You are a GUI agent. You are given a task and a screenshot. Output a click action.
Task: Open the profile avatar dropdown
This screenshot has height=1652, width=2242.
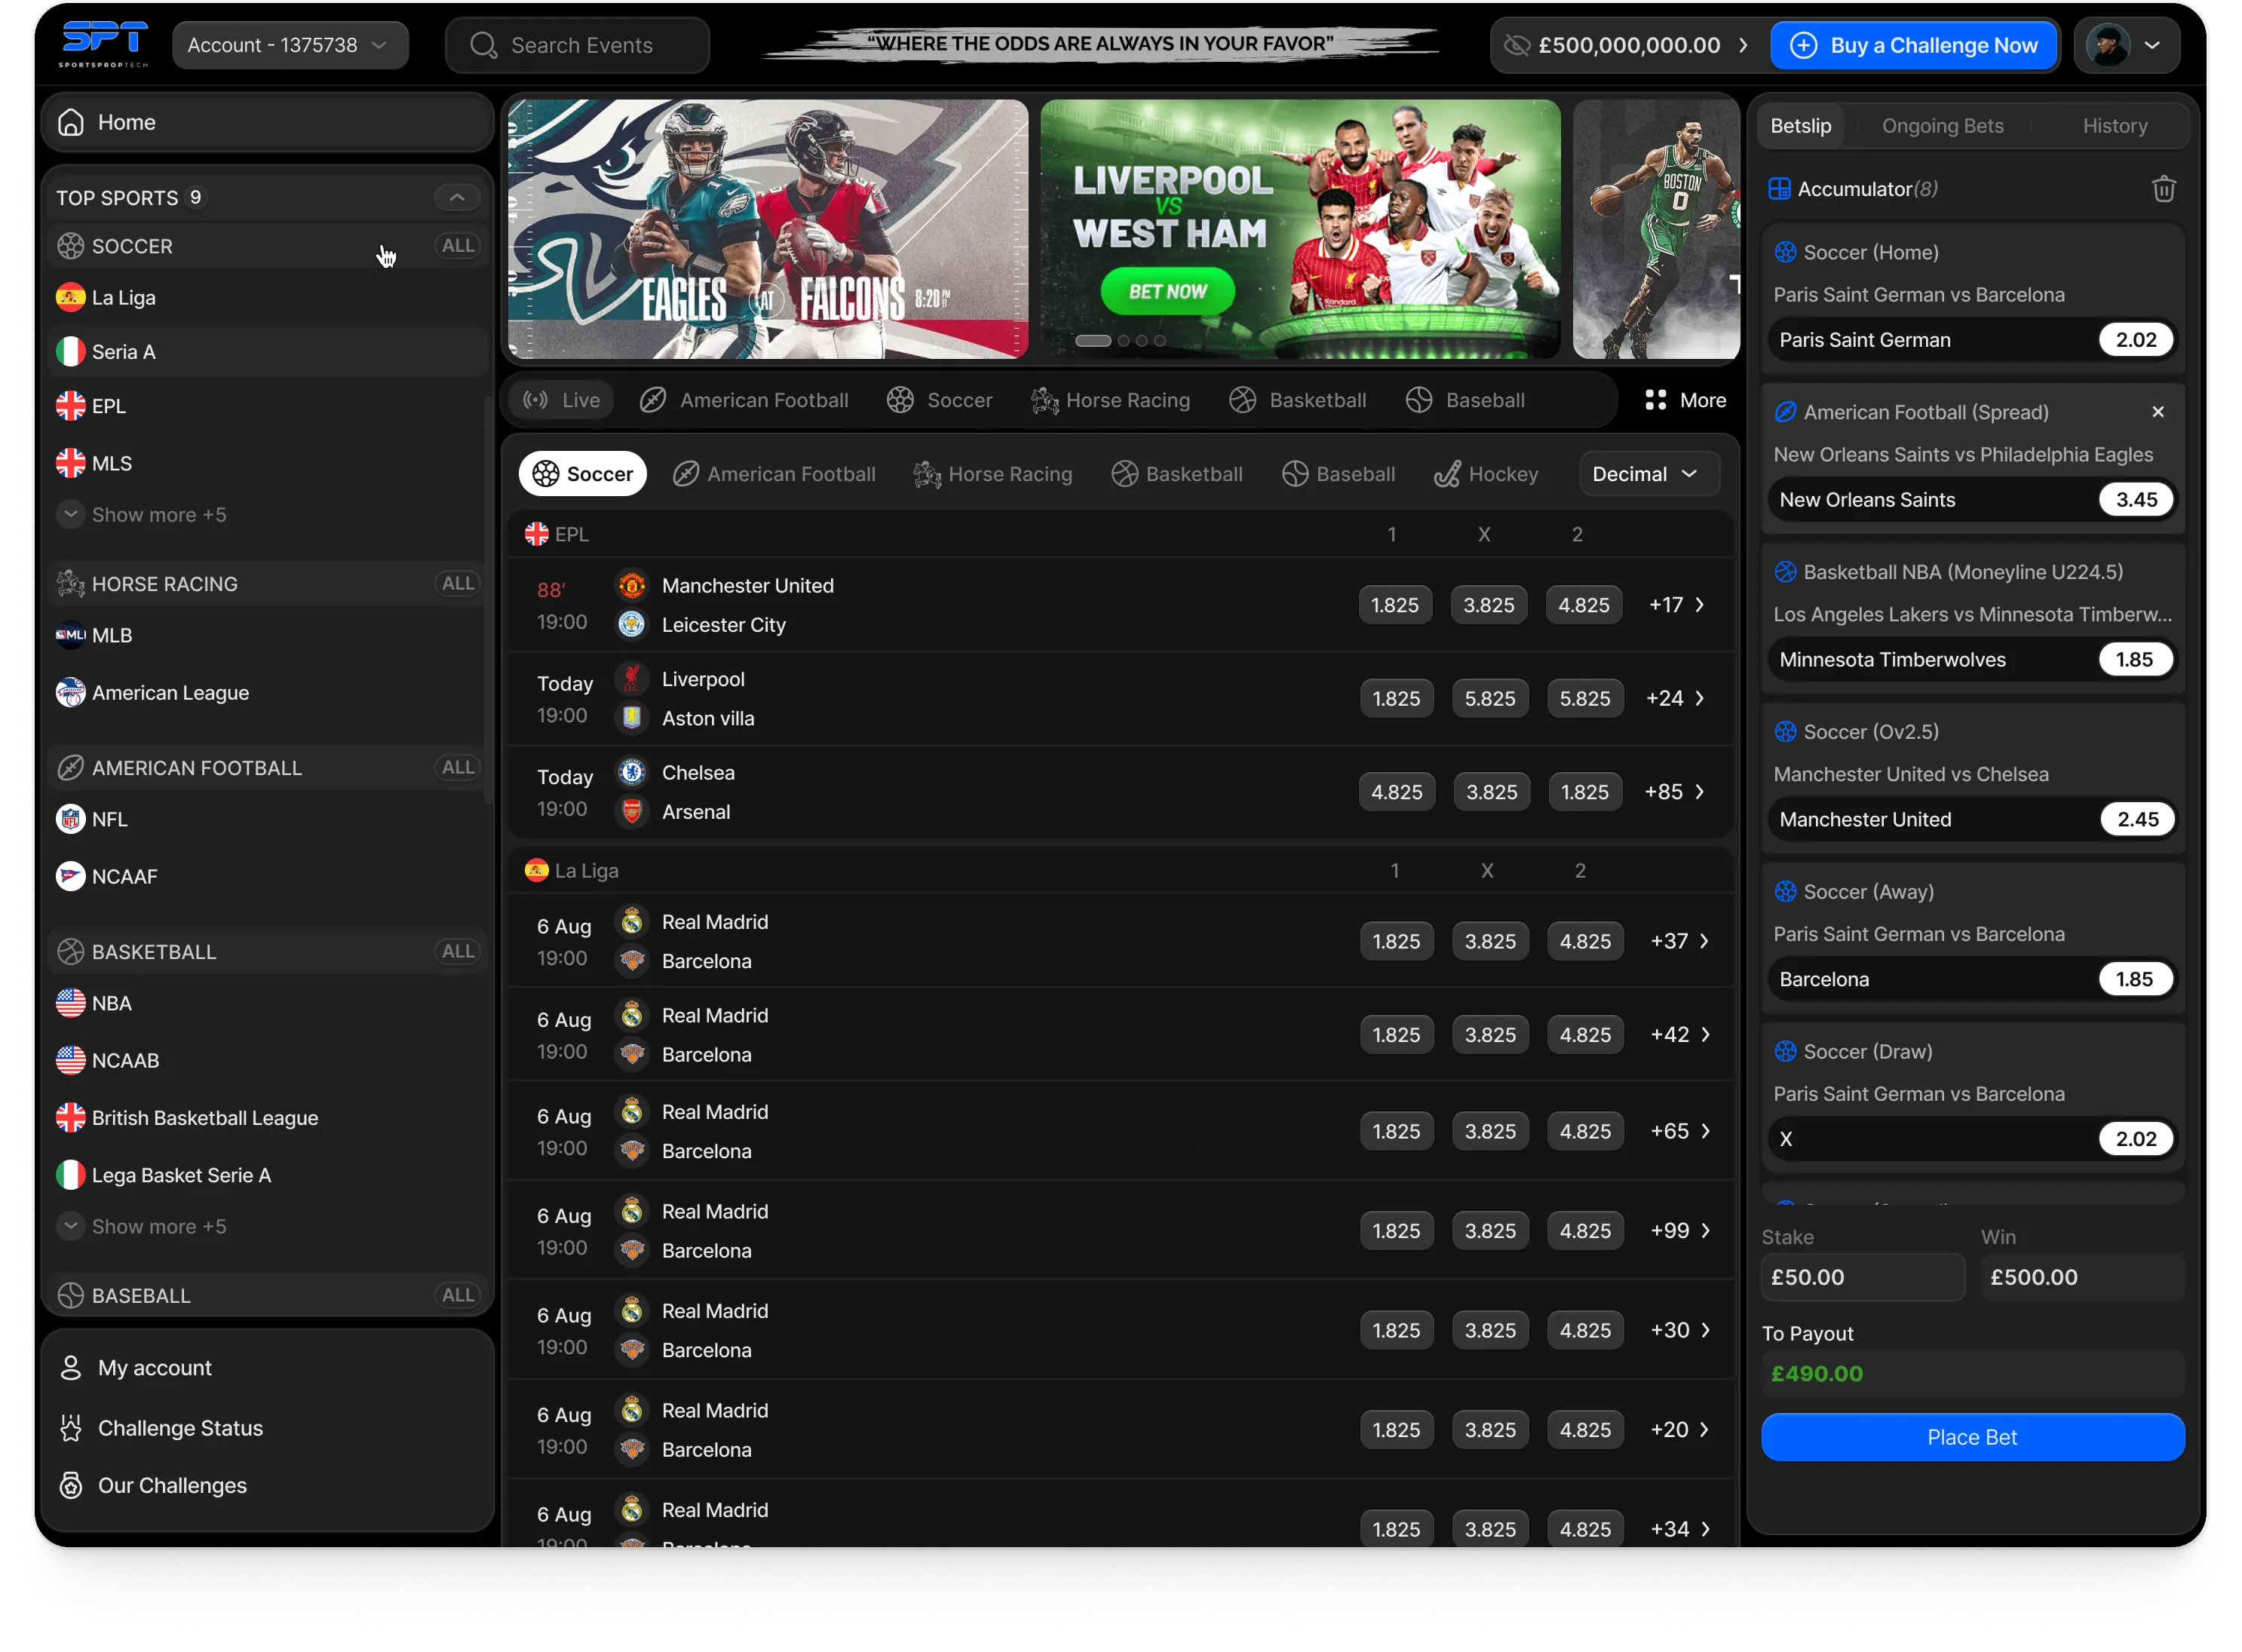coord(2126,45)
